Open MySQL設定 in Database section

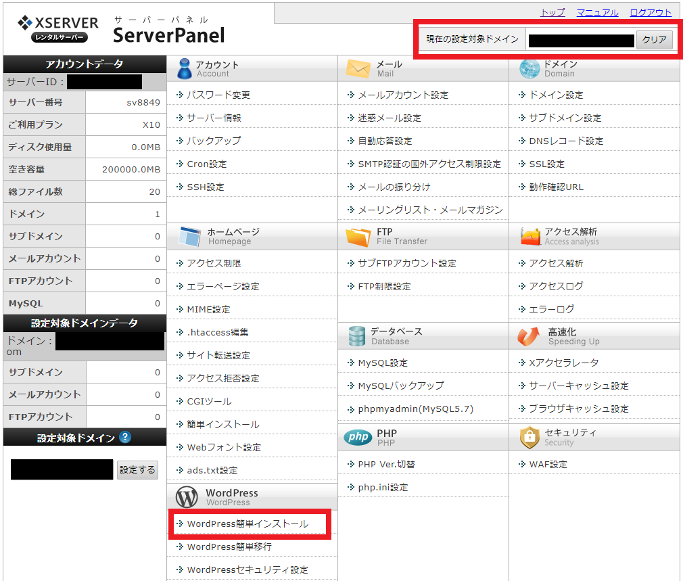click(383, 363)
